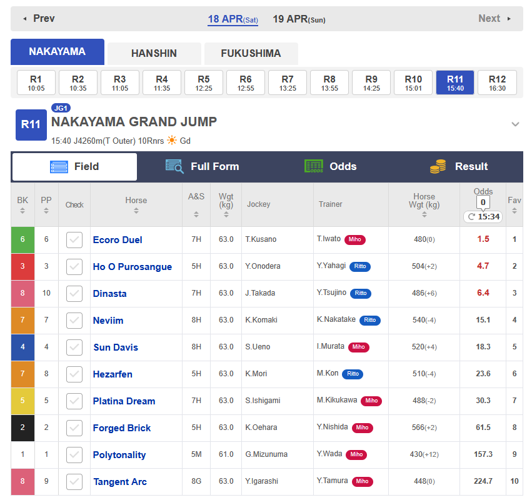Open the Result tab
Image resolution: width=532 pixels, height=500 pixels.
(459, 166)
